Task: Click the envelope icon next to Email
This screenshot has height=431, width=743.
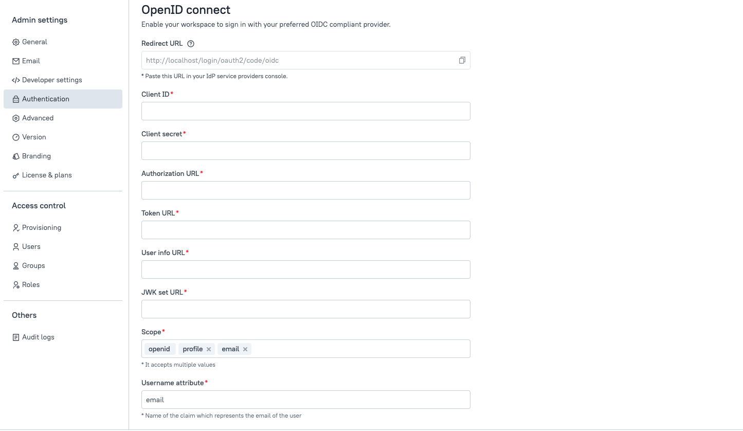Action: click(x=16, y=61)
